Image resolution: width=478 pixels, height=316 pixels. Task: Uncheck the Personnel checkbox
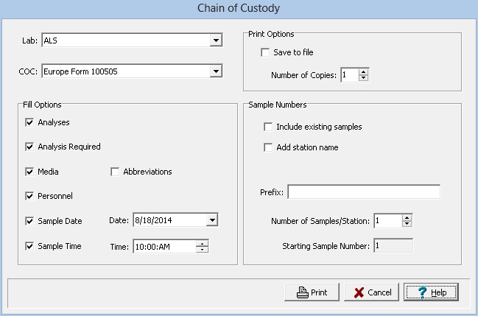[x=30, y=196]
